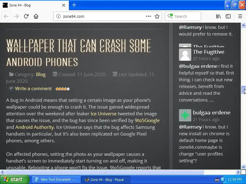Toggle the browser sidebar view

tap(228, 16)
